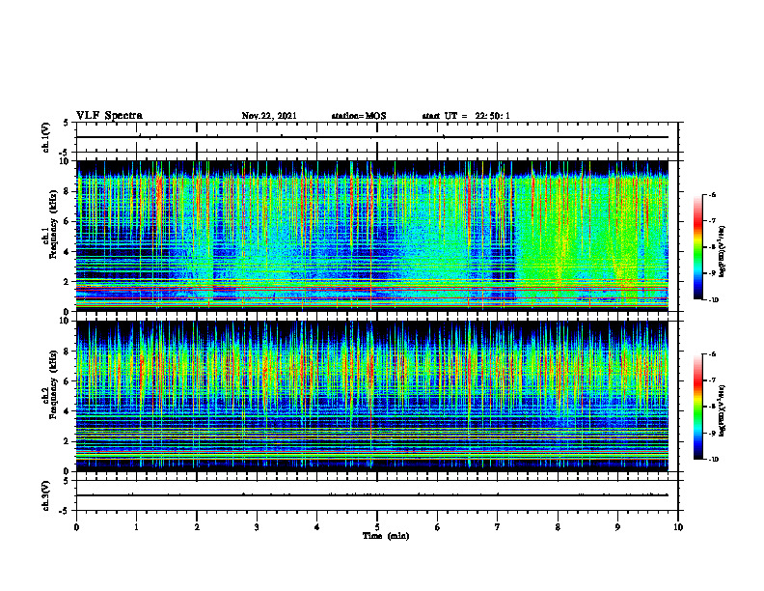Click time axis tick label '1'
Viewport: 764px width, 591px height.
click(x=136, y=527)
